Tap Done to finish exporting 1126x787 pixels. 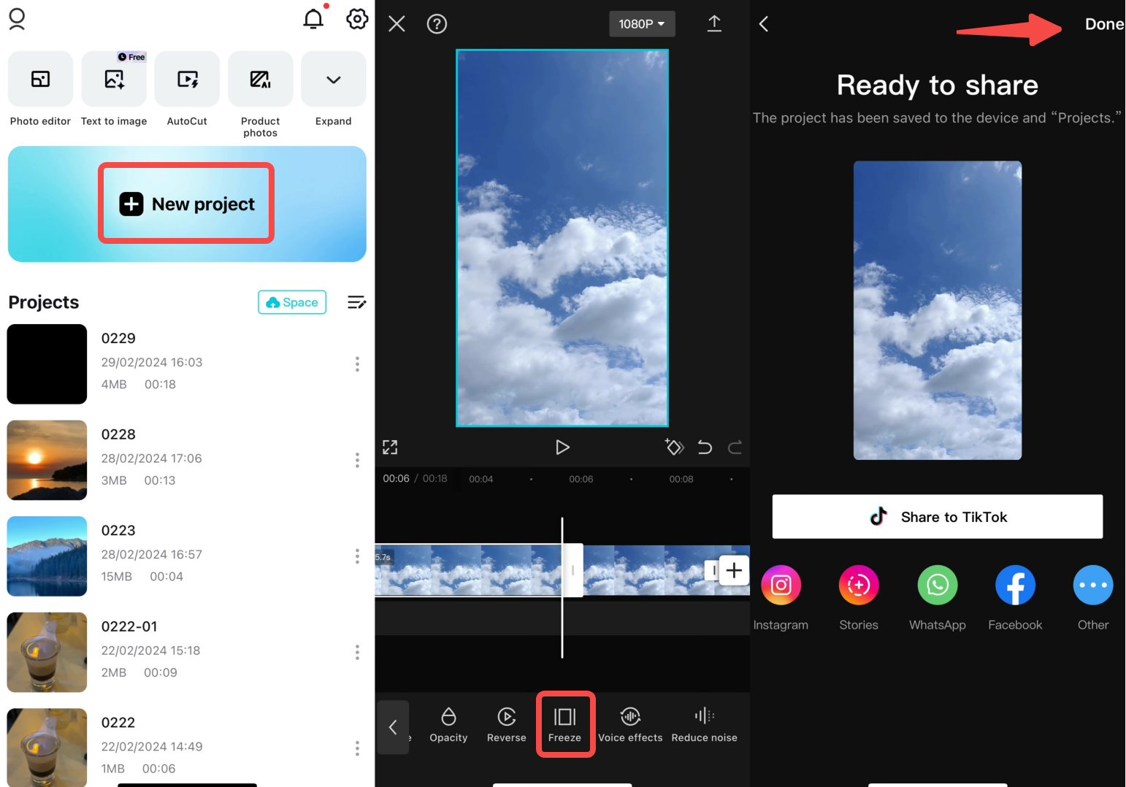[x=1104, y=23]
